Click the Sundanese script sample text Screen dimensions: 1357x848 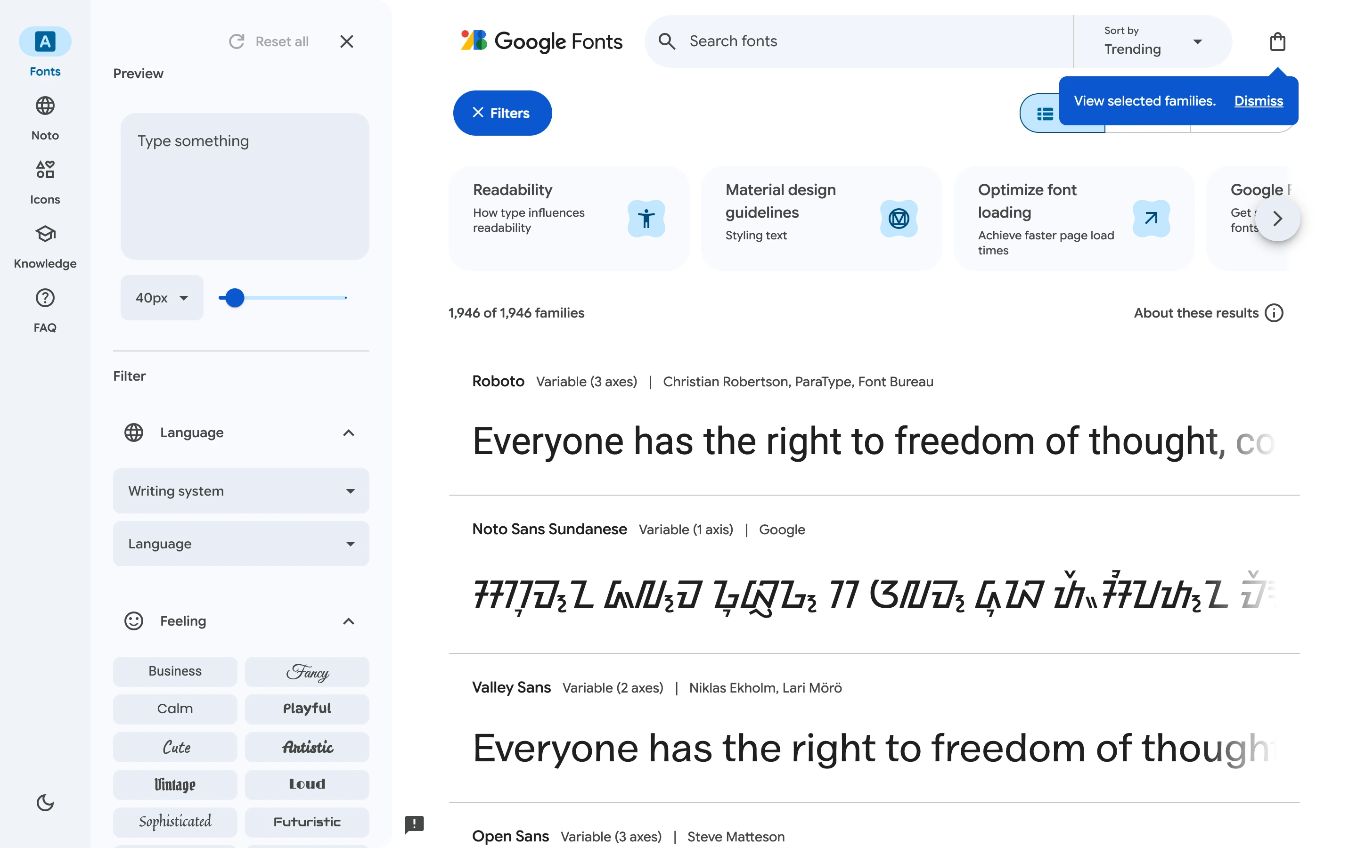pyautogui.click(x=874, y=595)
